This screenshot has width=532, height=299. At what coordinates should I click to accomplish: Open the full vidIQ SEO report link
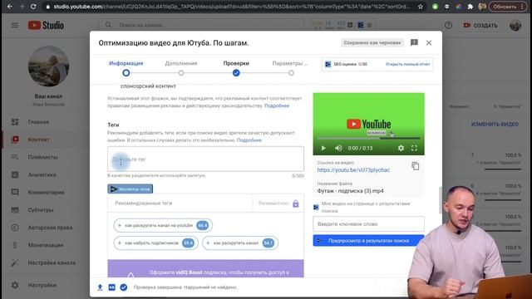407,64
